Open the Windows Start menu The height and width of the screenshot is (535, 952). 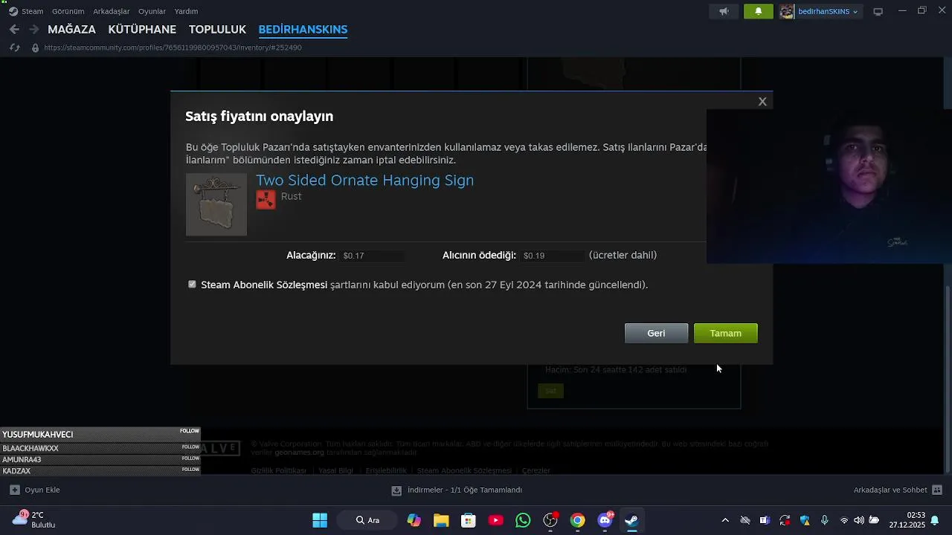(x=320, y=520)
